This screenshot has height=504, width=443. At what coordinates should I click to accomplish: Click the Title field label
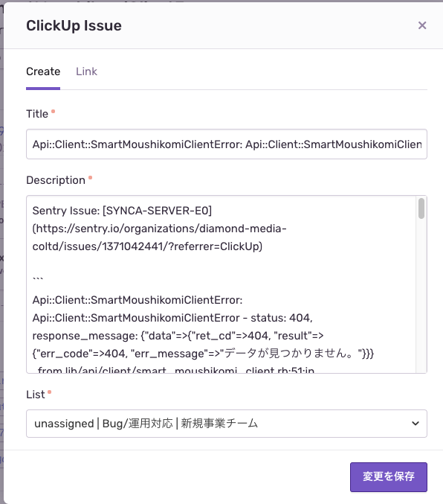click(37, 114)
